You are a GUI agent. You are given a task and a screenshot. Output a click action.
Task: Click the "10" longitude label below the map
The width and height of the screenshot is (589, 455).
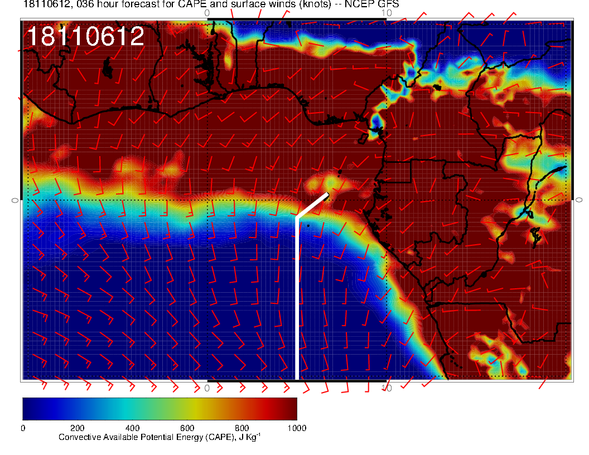[387, 388]
